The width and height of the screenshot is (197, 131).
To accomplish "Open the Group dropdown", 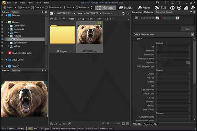I will 82,19.
